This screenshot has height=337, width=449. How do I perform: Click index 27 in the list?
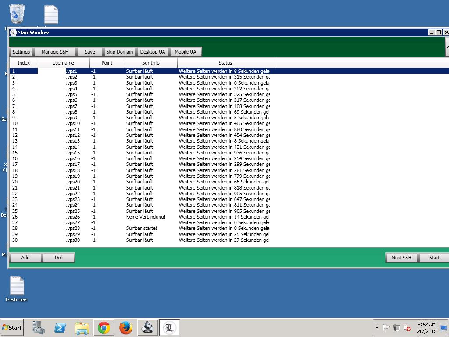pyautogui.click(x=15, y=222)
